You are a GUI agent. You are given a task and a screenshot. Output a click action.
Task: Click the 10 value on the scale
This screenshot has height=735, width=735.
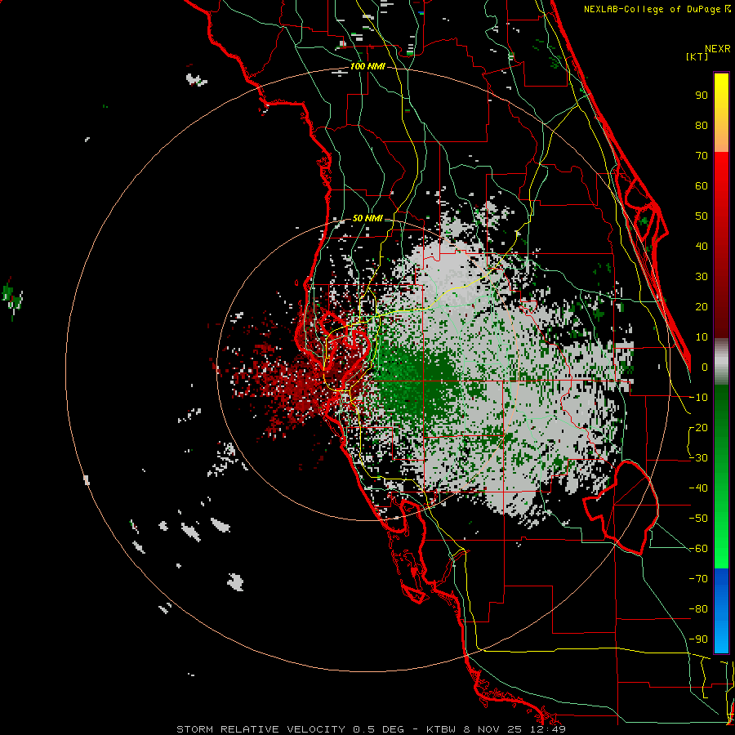(702, 337)
